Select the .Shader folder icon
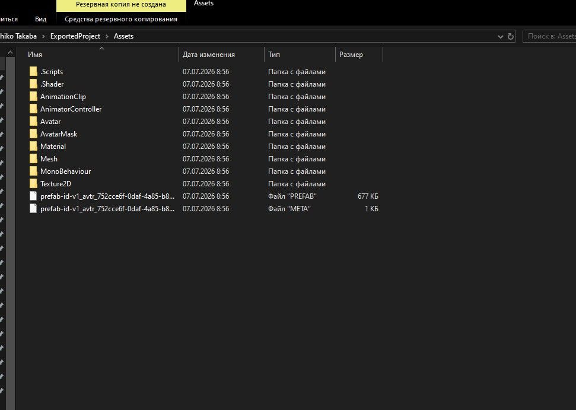 click(x=33, y=84)
